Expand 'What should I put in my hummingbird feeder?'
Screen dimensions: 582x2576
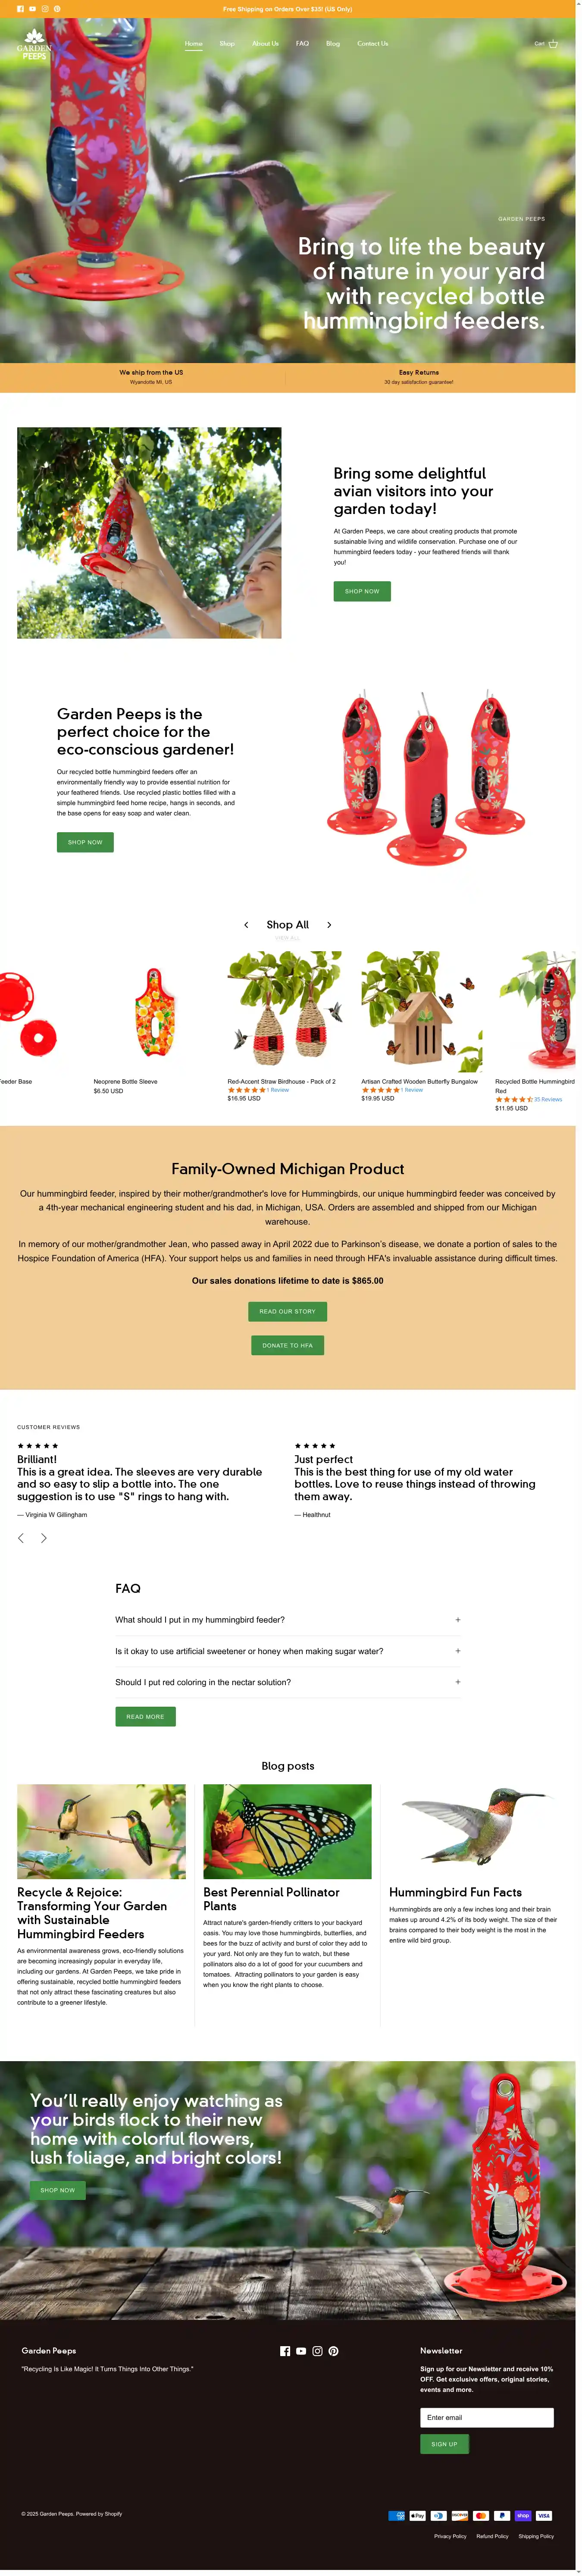[288, 1620]
